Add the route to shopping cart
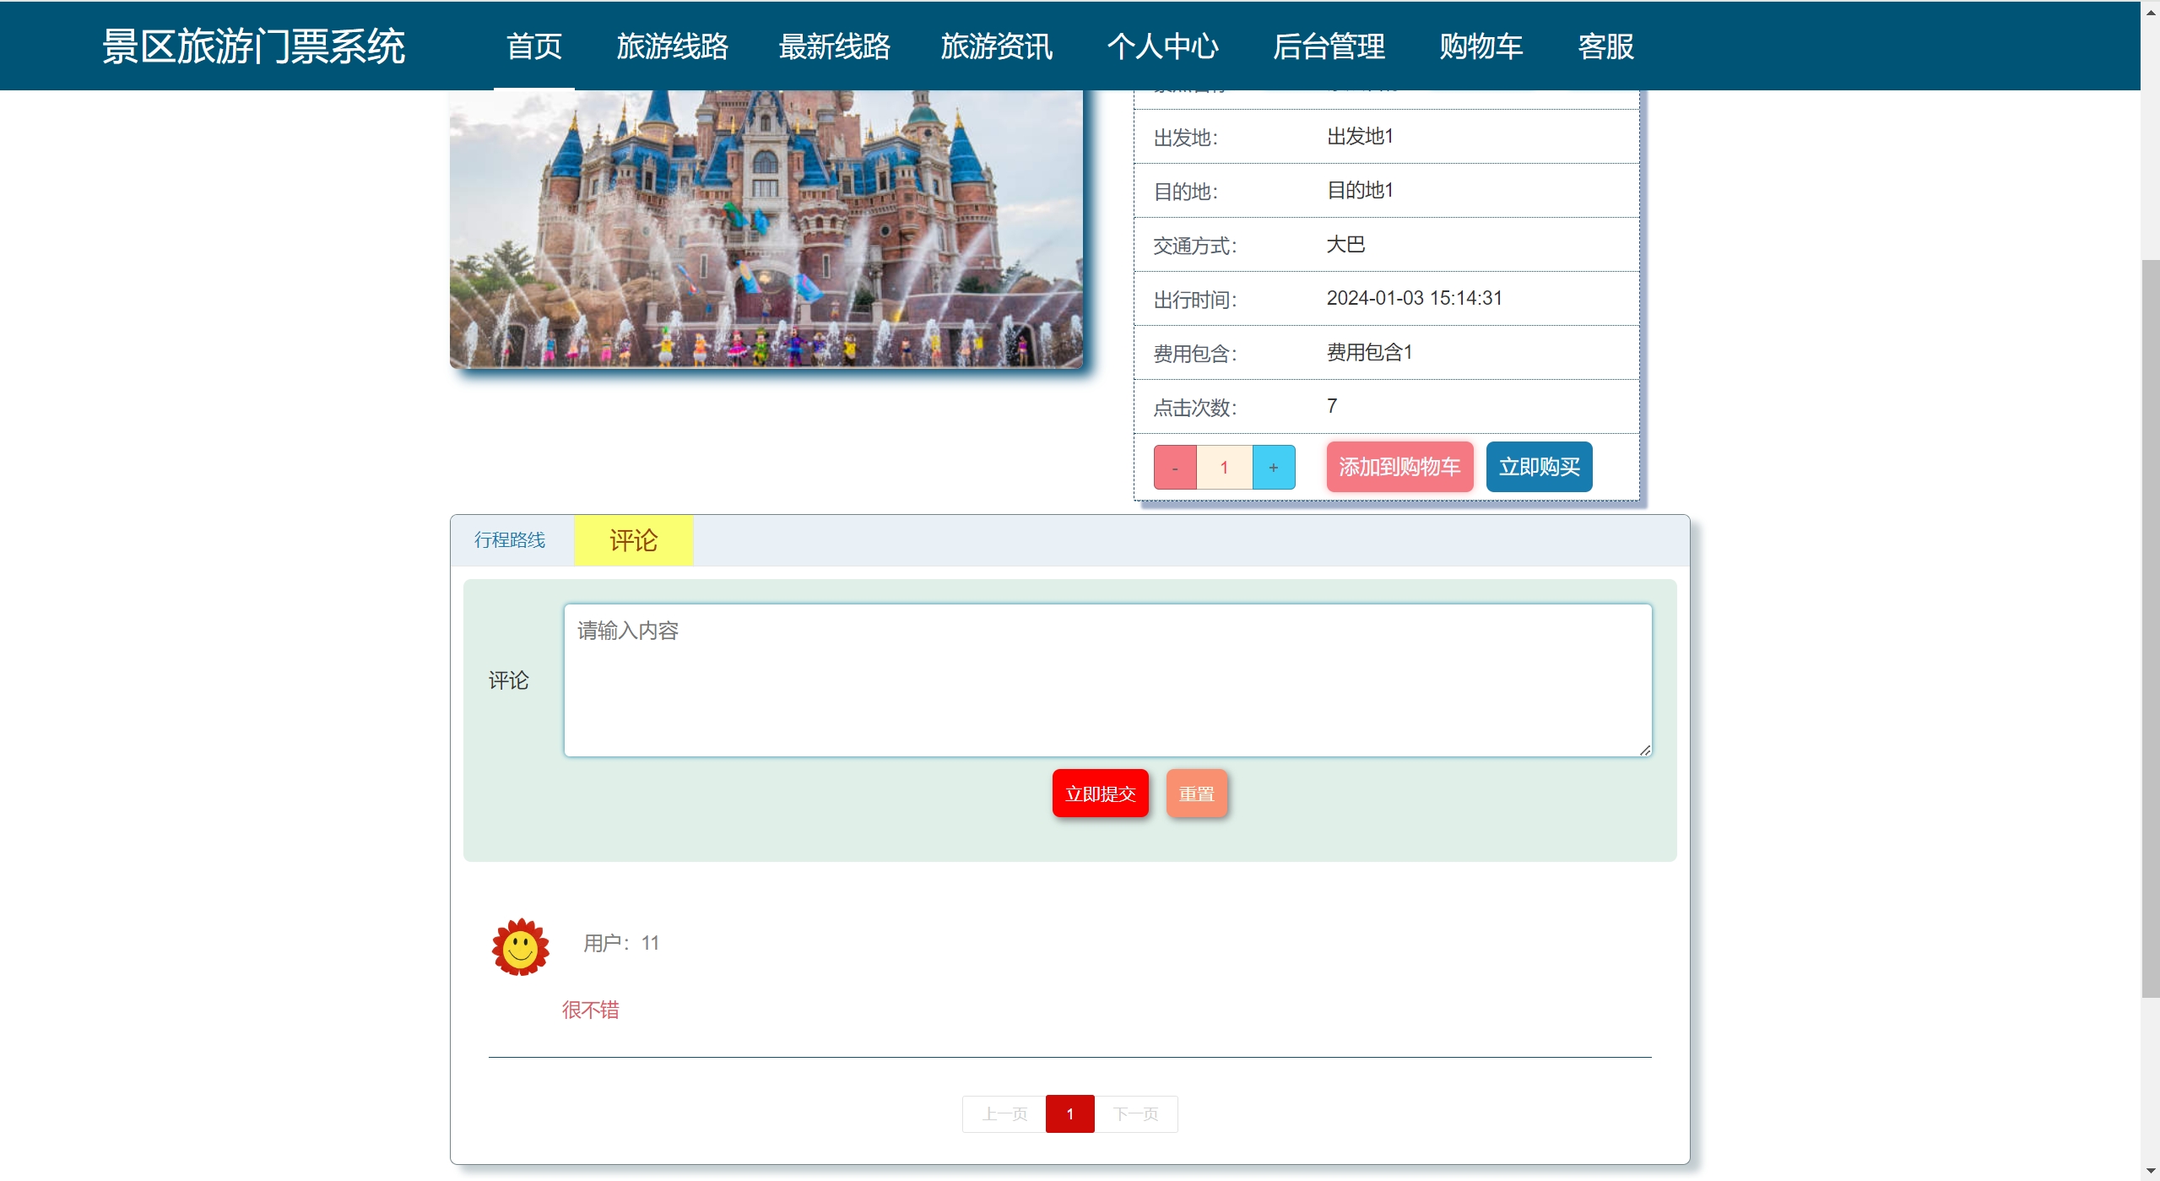The width and height of the screenshot is (2160, 1181). 1399,467
